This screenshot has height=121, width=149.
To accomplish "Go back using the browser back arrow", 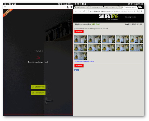I will (x=76, y=11).
